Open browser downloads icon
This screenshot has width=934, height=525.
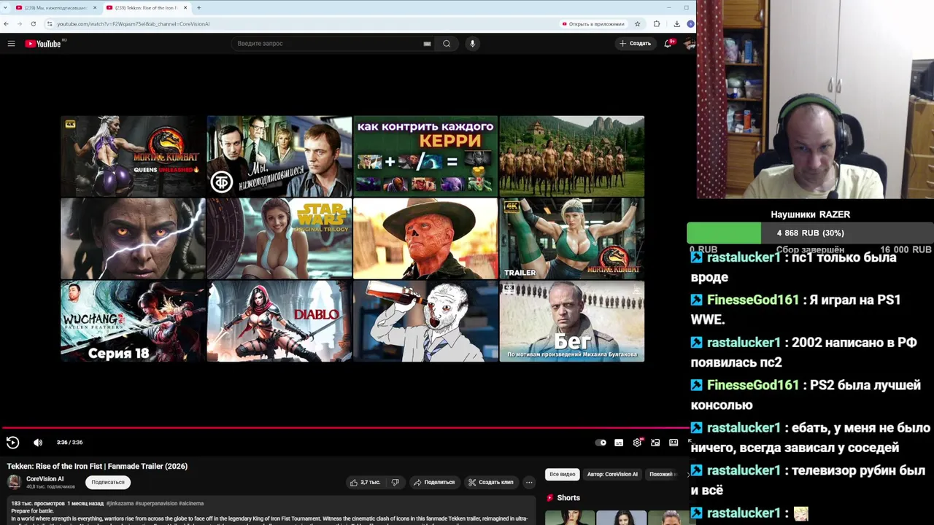pyautogui.click(x=676, y=24)
